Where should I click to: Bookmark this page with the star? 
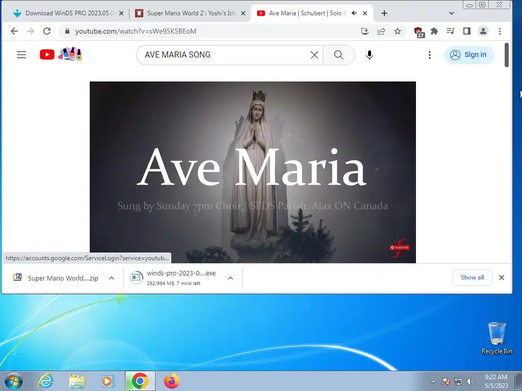coord(398,31)
